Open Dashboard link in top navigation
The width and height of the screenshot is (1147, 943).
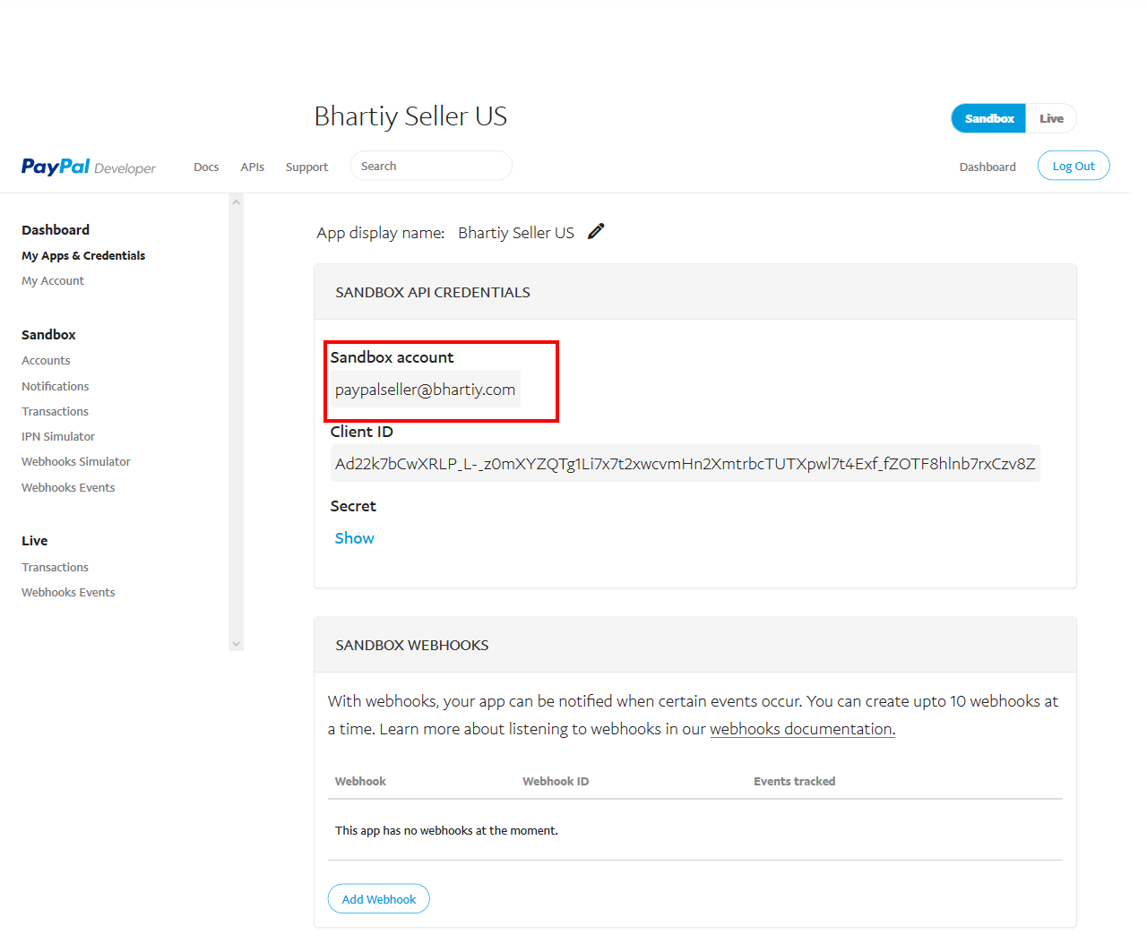987,167
